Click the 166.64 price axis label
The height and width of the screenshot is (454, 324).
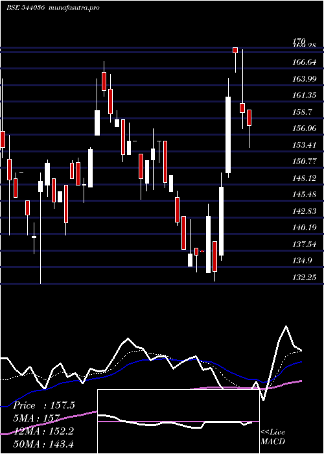coord(304,62)
